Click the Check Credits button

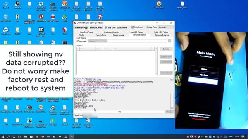(x=96, y=27)
